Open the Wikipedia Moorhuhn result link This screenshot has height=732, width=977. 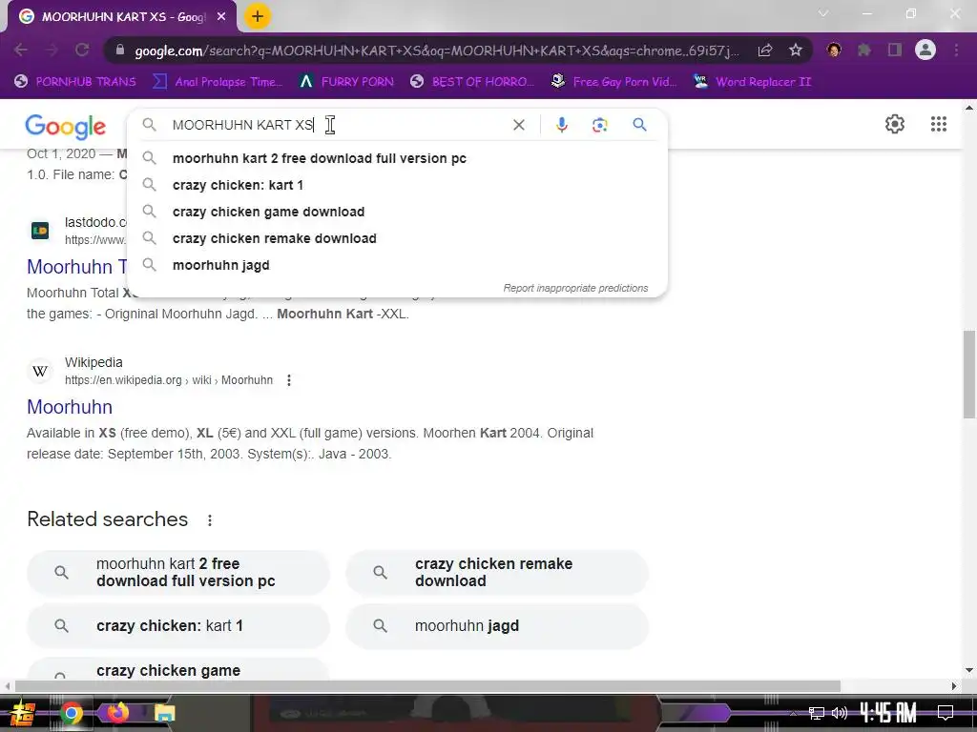point(70,407)
